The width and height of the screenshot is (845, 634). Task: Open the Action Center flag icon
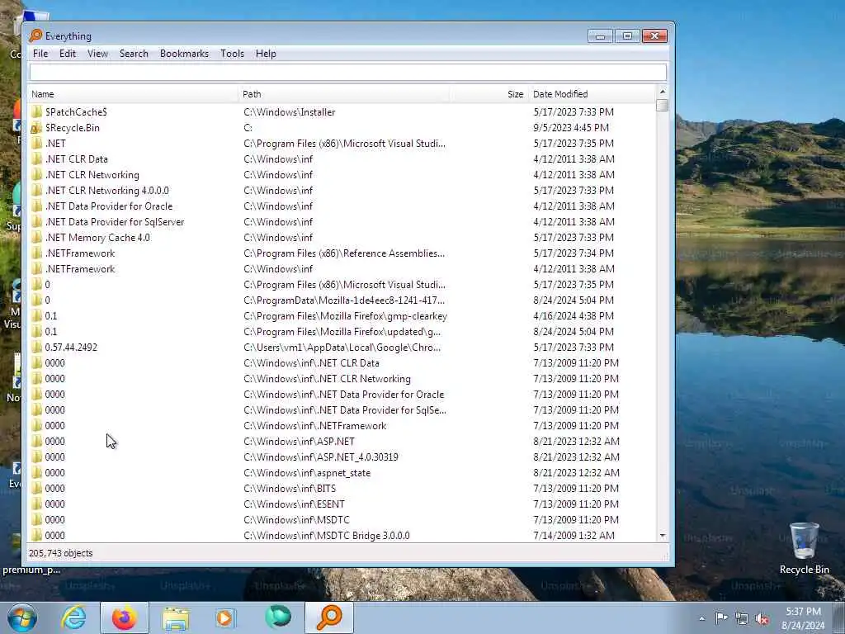point(721,618)
